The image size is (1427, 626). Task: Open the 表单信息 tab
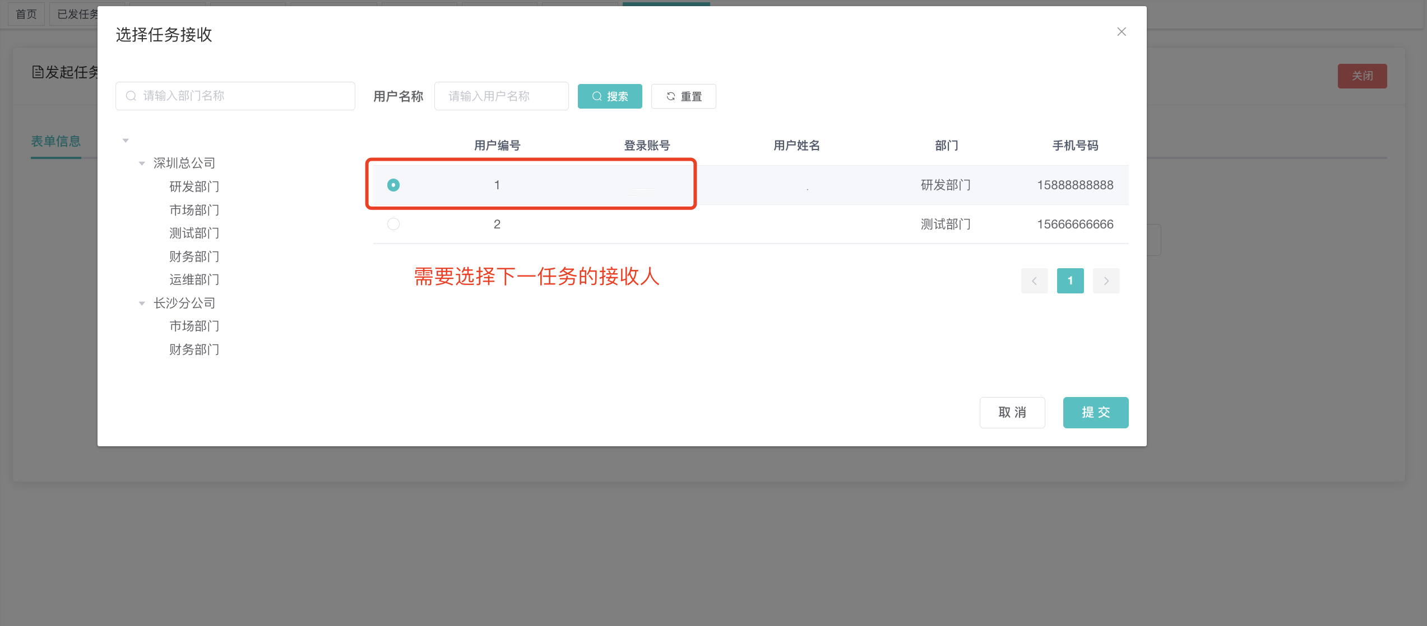coord(55,141)
